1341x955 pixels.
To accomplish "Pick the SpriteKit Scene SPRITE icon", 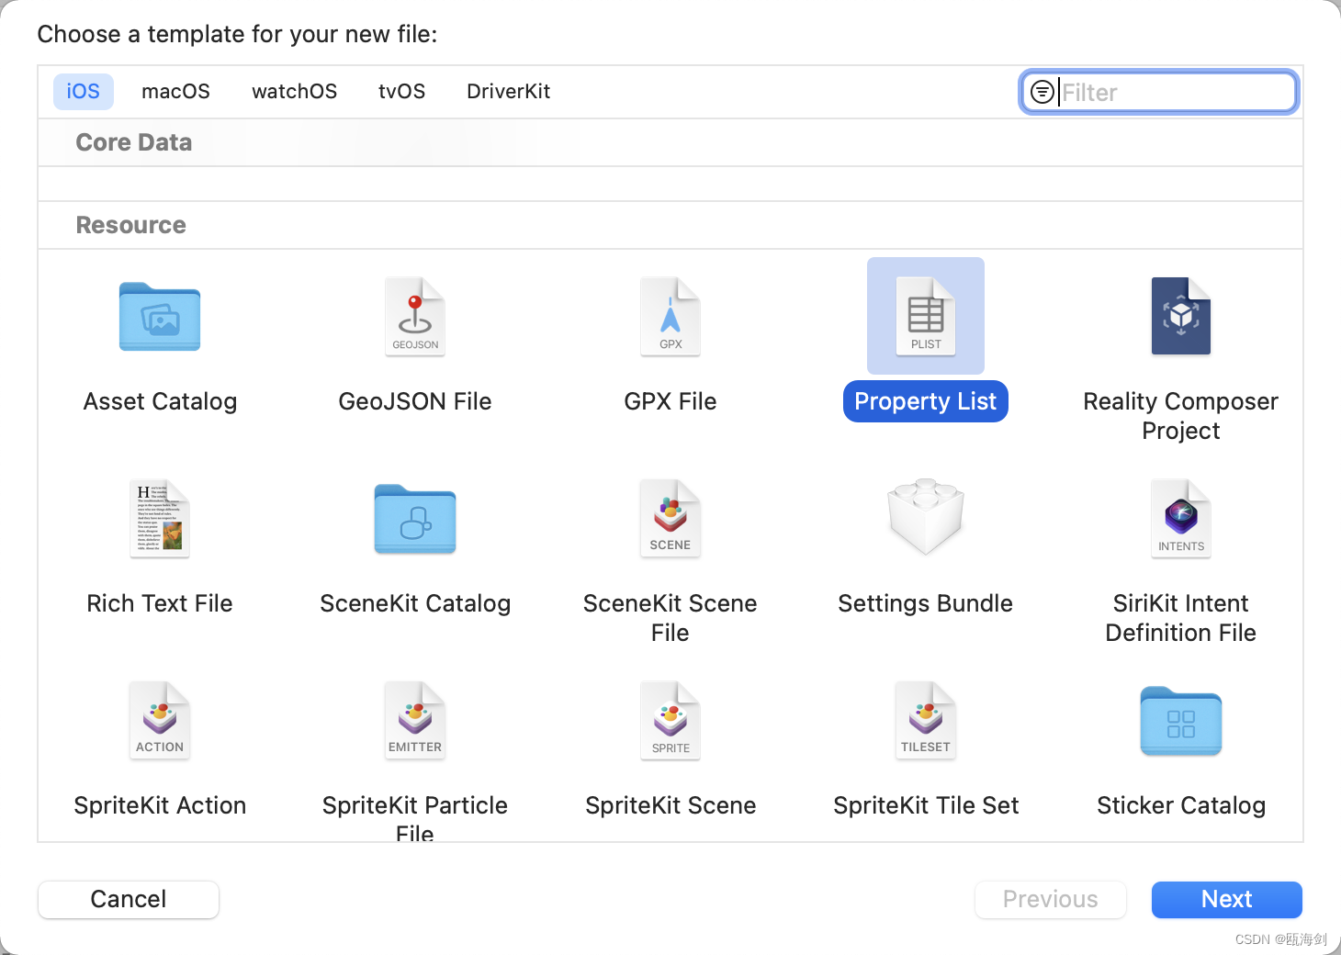I will pos(670,721).
